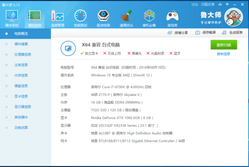The image size is (249, 167).
Task: Click 16 GB DDR4 memory text
Action: pyautogui.click(x=117, y=102)
